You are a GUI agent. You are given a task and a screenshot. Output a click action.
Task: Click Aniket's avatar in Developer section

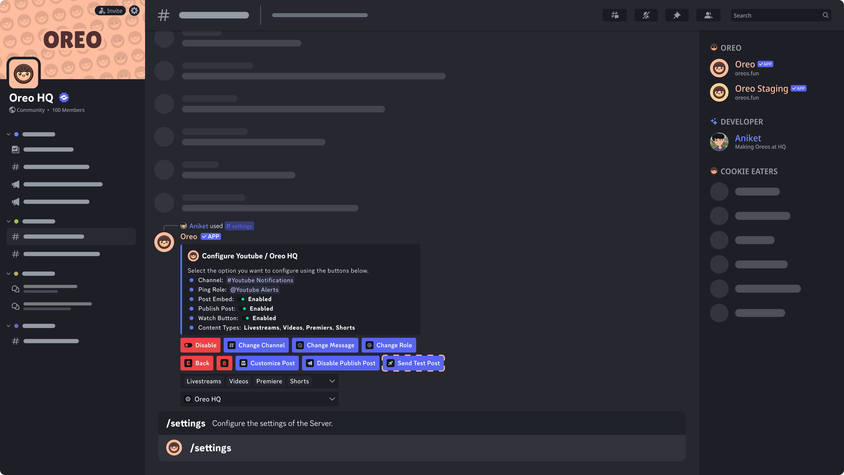(719, 142)
